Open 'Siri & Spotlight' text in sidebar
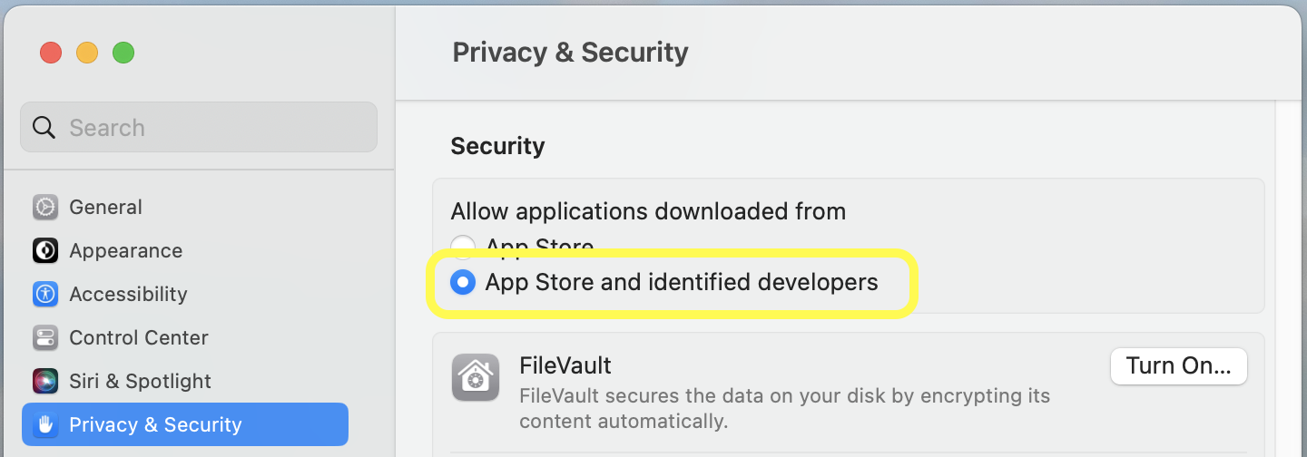This screenshot has height=457, width=1307. point(140,382)
